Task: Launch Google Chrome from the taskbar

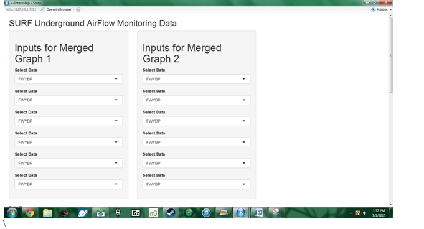Action: (30, 213)
